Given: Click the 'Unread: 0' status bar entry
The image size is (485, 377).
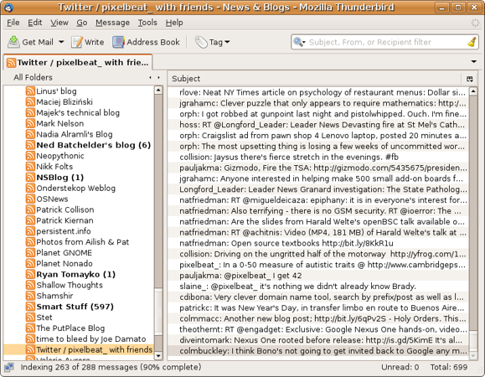Looking at the screenshot, I should tap(400, 367).
